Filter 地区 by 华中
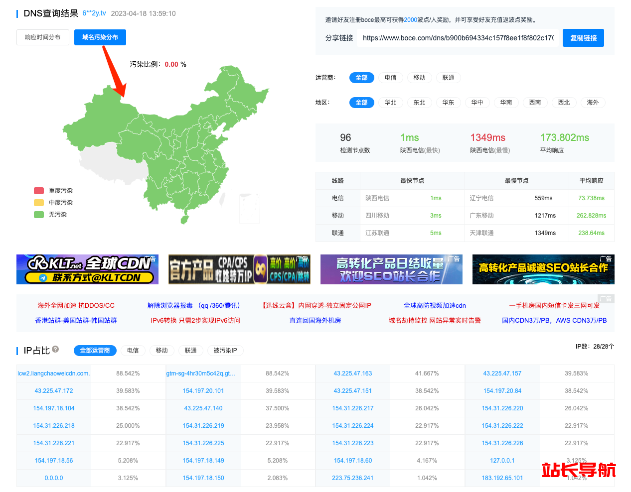631x492 pixels. [x=477, y=103]
